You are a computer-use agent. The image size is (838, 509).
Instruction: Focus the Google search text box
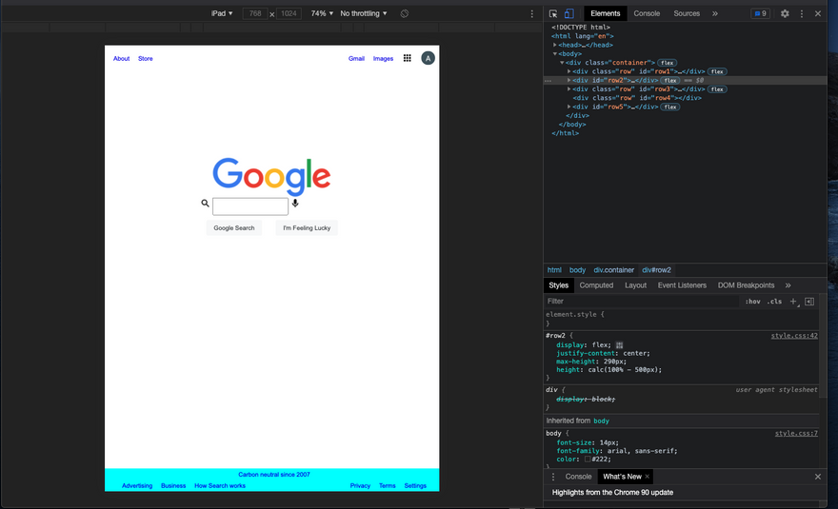point(250,206)
